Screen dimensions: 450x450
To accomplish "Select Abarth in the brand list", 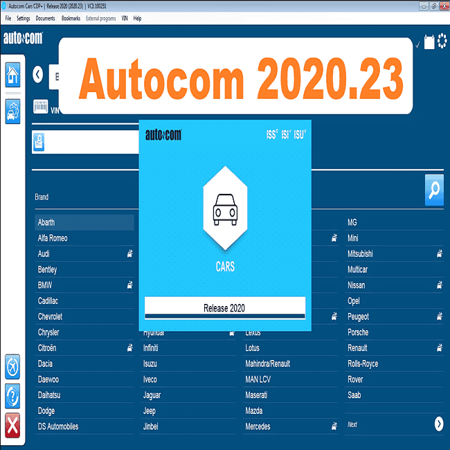I will (84, 222).
